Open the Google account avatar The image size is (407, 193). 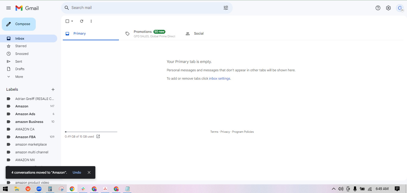[x=400, y=8]
